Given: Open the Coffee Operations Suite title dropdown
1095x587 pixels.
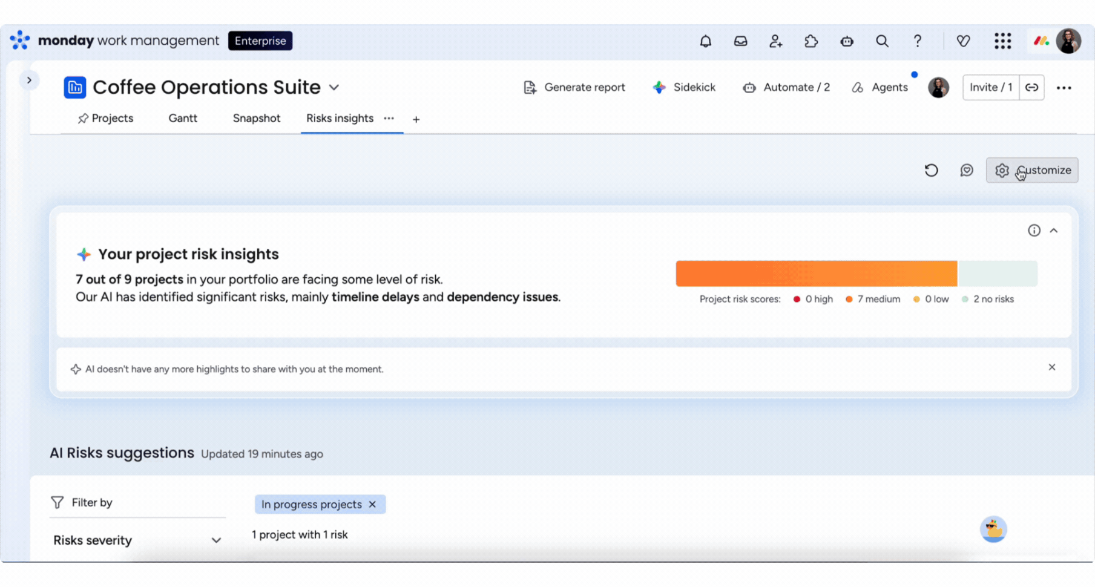Looking at the screenshot, I should [x=334, y=88].
